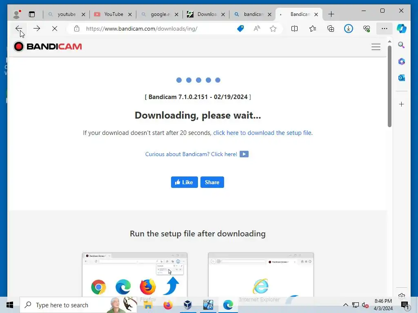Activate Read Aloud in address bar
Image resolution: width=418 pixels, height=313 pixels.
(x=257, y=29)
